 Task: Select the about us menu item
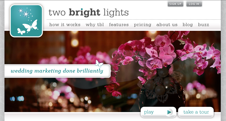point(167,25)
